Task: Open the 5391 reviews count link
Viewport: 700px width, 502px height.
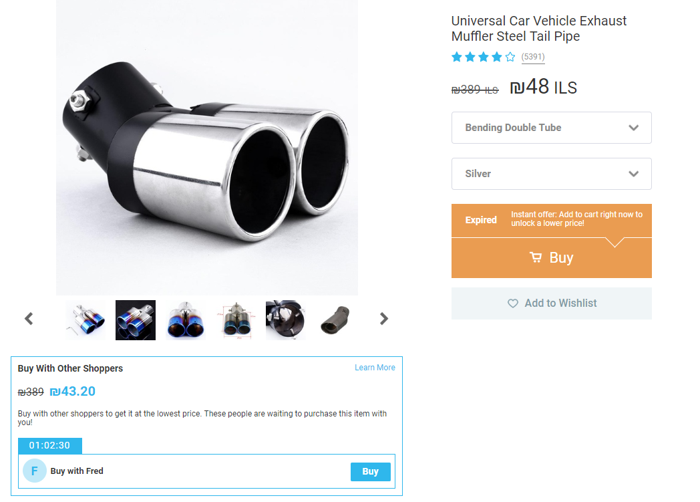Action: 533,57
